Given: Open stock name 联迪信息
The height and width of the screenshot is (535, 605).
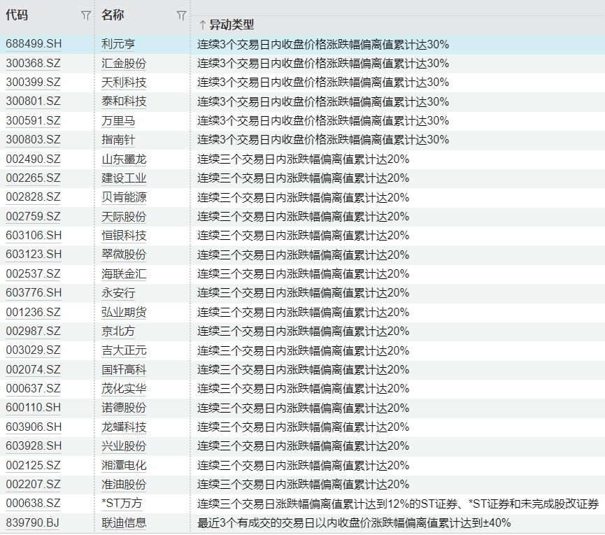Looking at the screenshot, I should pos(124,522).
